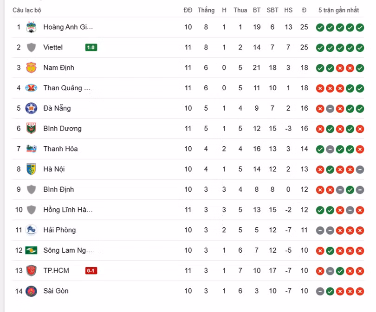This screenshot has height=312, width=376.
Task: Open the Bình Định team page
Action: coord(58,189)
